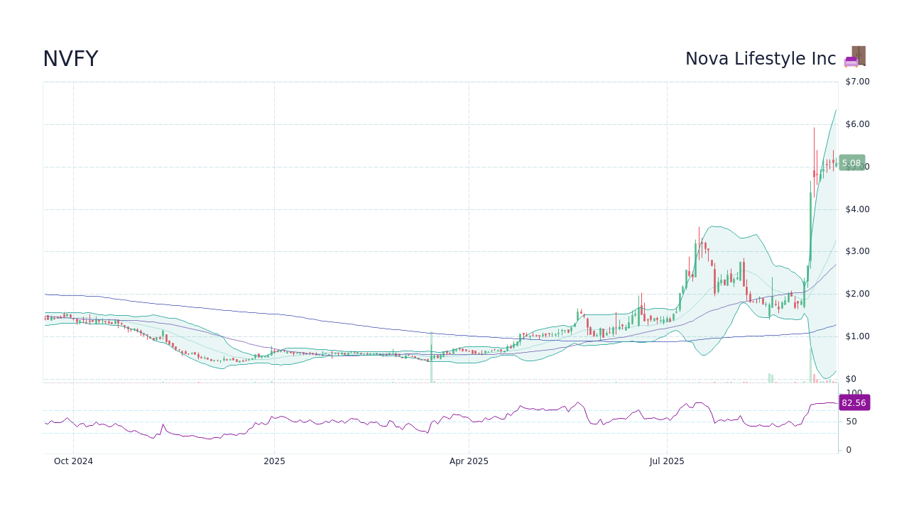Switch to the 2025 timeframe label

(274, 461)
